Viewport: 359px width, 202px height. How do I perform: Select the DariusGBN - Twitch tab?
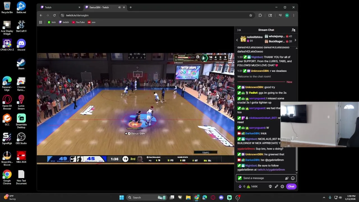[x=105, y=7]
